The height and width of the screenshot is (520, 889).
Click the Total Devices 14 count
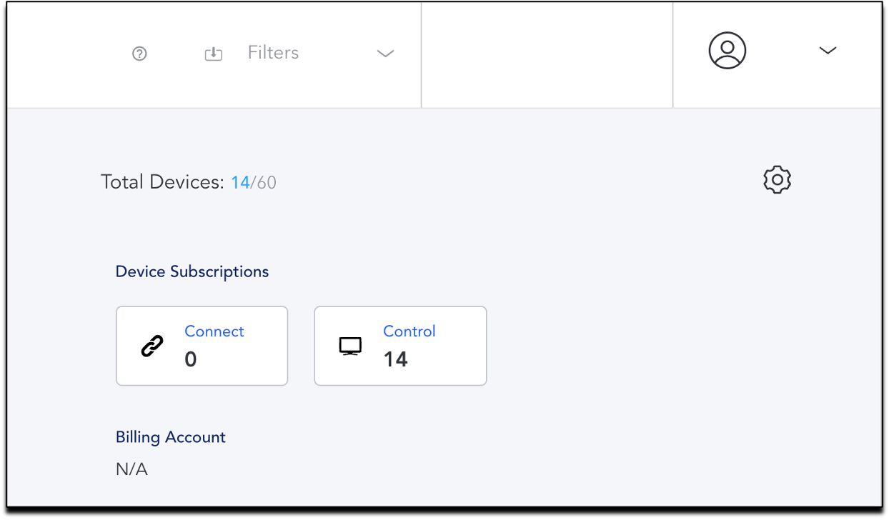240,183
